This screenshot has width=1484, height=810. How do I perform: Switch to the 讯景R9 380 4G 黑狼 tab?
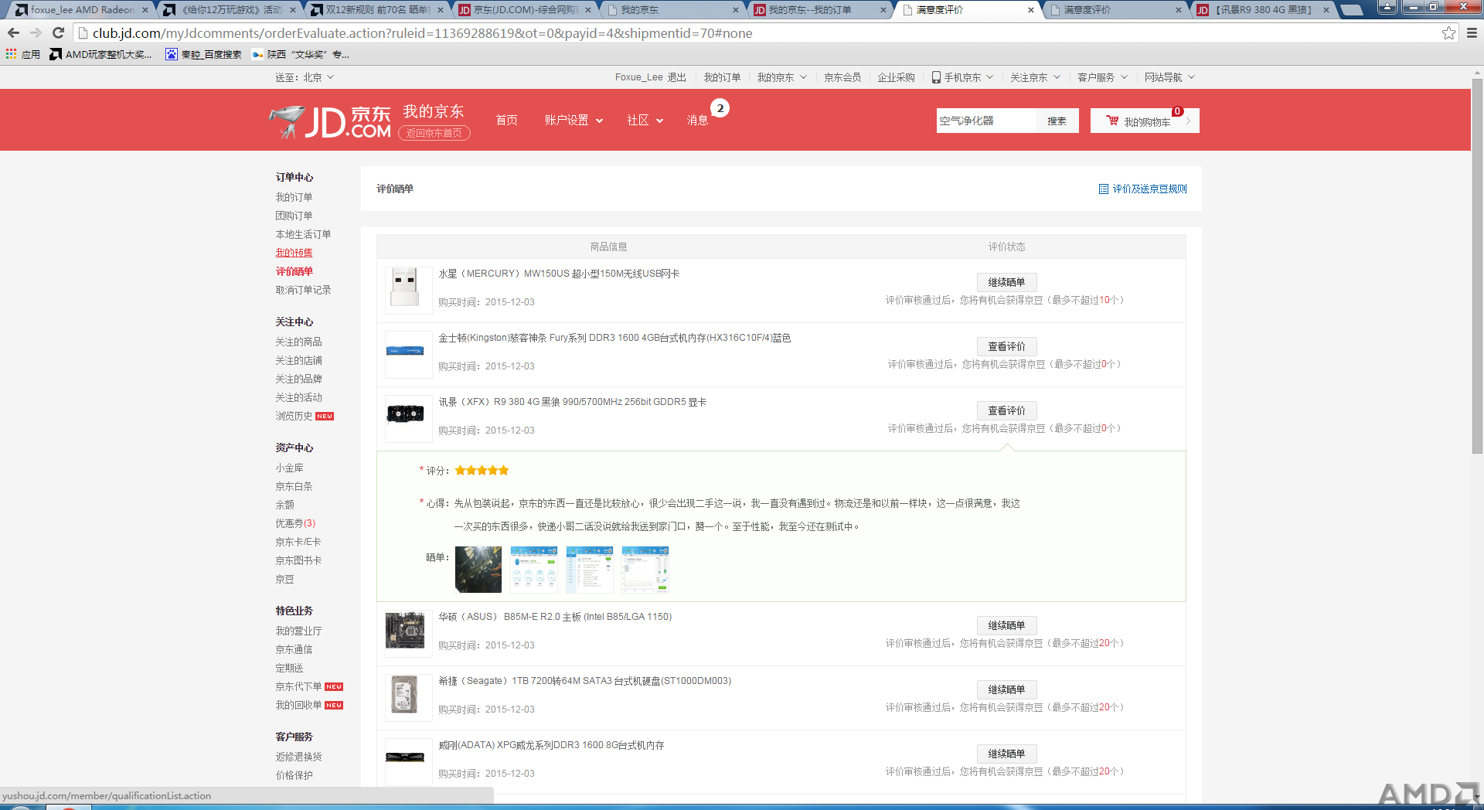[x=1262, y=10]
